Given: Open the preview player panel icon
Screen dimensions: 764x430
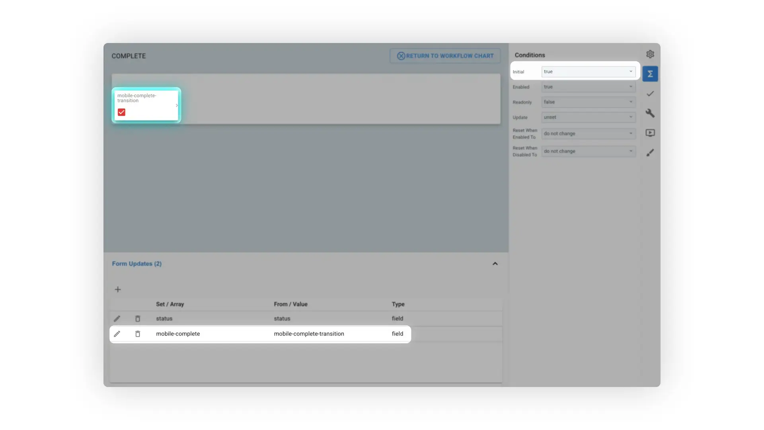Looking at the screenshot, I should coord(650,133).
